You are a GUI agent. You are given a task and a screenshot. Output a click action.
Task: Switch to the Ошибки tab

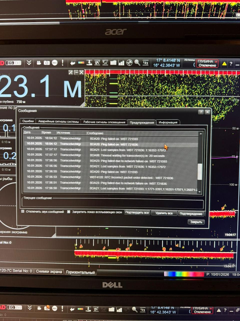(x=28, y=121)
